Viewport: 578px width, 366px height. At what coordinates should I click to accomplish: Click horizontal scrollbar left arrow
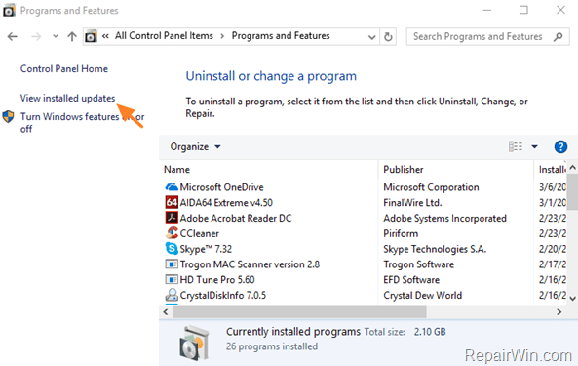[166, 312]
